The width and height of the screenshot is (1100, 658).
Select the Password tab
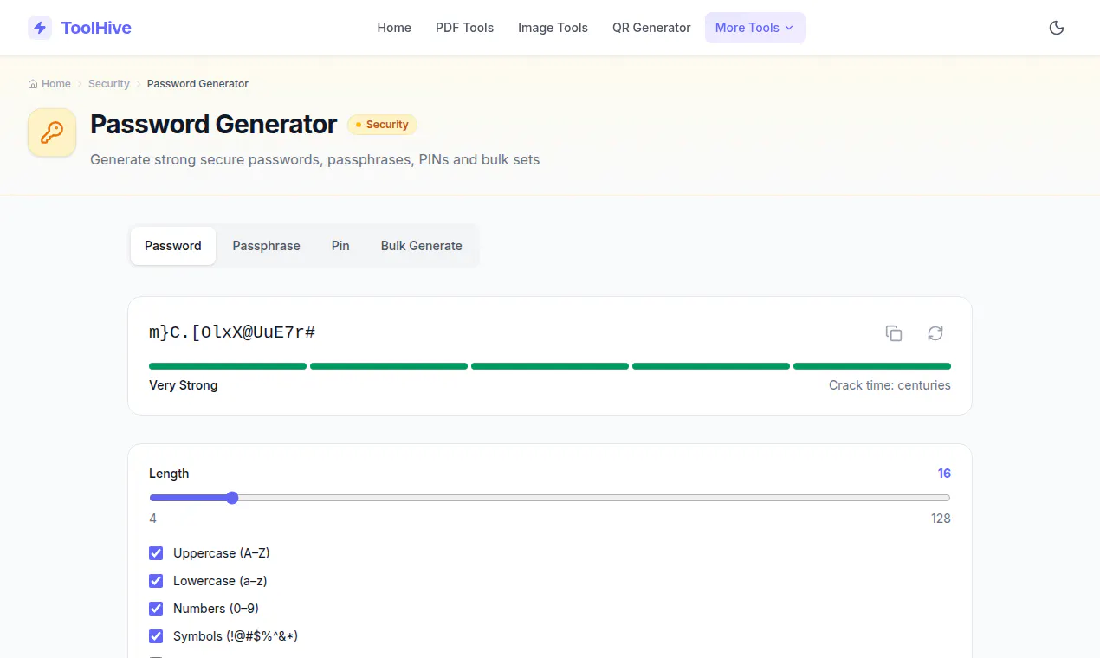coord(173,246)
